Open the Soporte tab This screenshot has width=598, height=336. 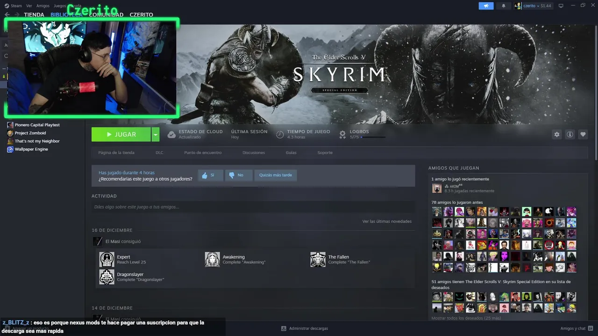(325, 153)
